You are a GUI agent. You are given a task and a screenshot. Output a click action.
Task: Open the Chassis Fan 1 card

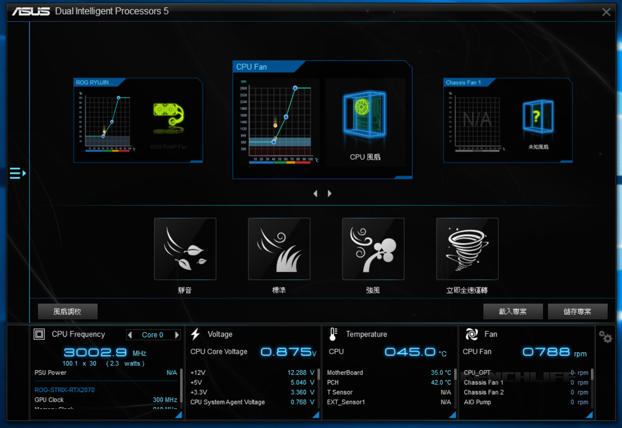(x=508, y=120)
